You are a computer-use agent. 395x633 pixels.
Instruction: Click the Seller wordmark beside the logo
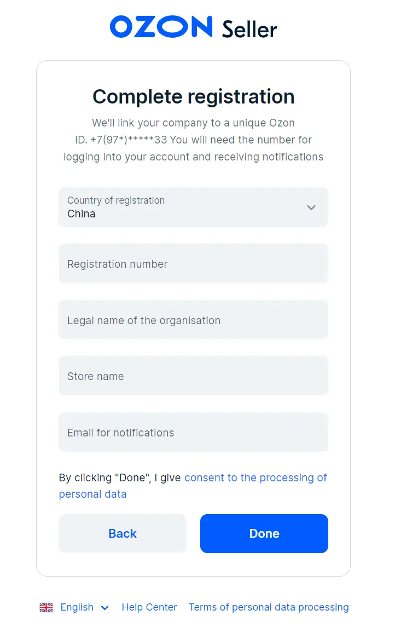click(x=249, y=29)
